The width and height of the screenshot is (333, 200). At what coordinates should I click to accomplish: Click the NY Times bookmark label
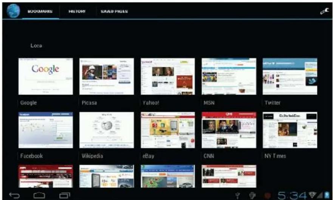click(x=275, y=156)
